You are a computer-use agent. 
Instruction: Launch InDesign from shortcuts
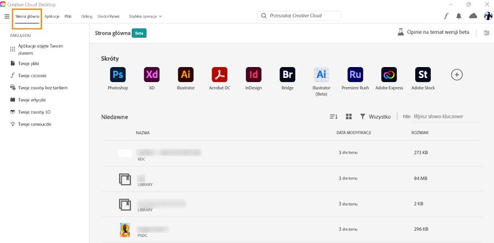tap(254, 75)
